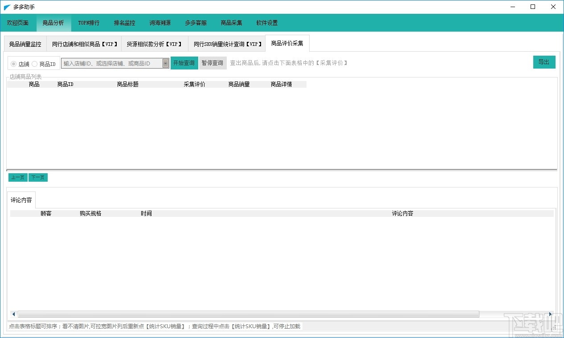Sort by 时间 column header
The width and height of the screenshot is (564, 338).
pos(146,213)
